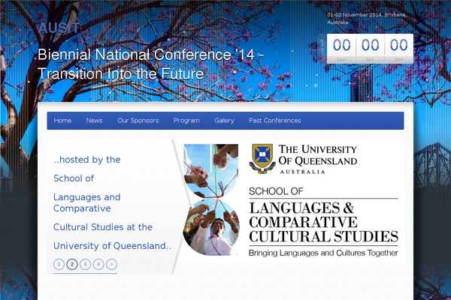Go to Our Sponsors page

coord(138,121)
